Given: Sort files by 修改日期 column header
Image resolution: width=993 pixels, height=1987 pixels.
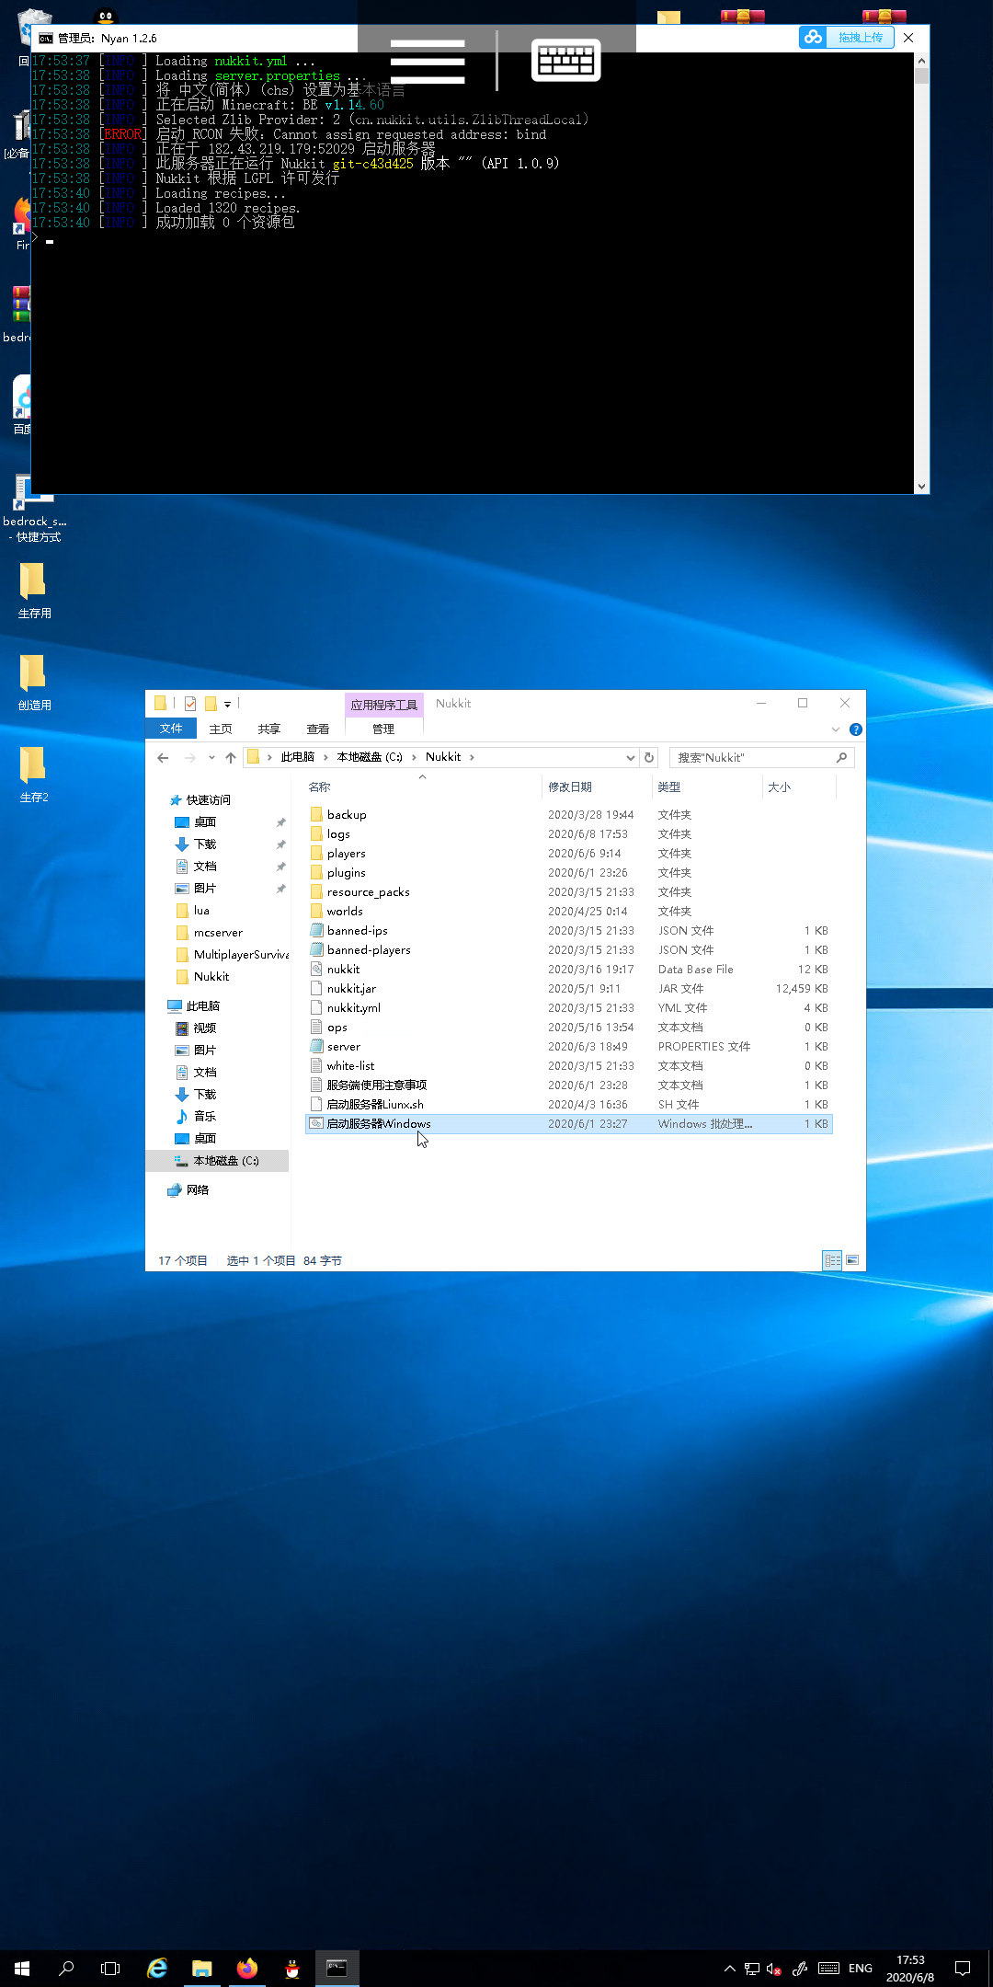Looking at the screenshot, I should [597, 787].
